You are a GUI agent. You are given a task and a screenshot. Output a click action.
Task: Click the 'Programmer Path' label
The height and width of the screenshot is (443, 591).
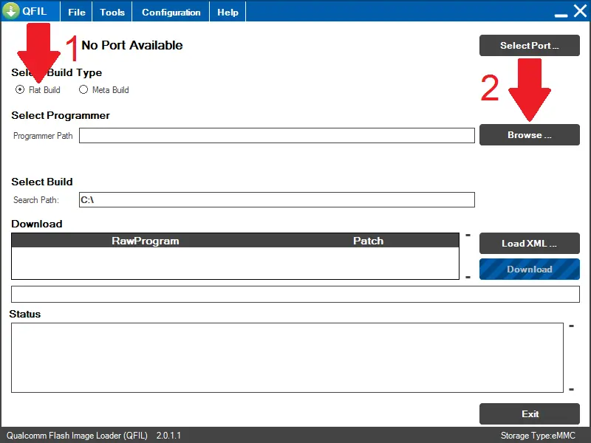coord(43,136)
